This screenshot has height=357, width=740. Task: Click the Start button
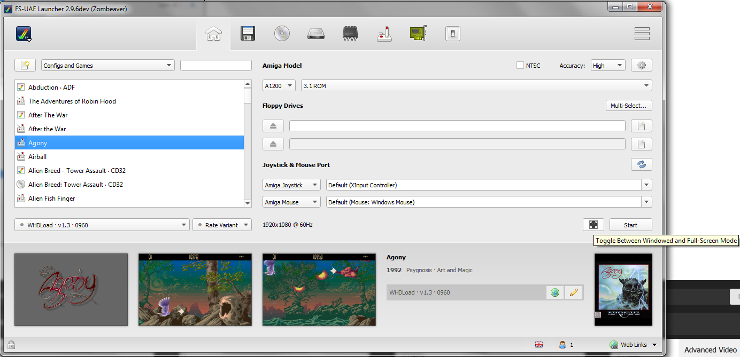coord(631,225)
